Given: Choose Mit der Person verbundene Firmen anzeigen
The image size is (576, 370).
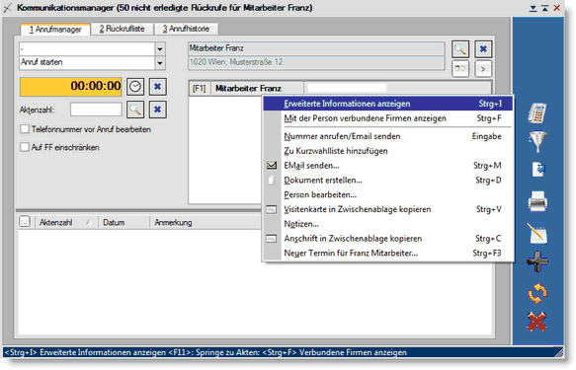Looking at the screenshot, I should pyautogui.click(x=388, y=118).
